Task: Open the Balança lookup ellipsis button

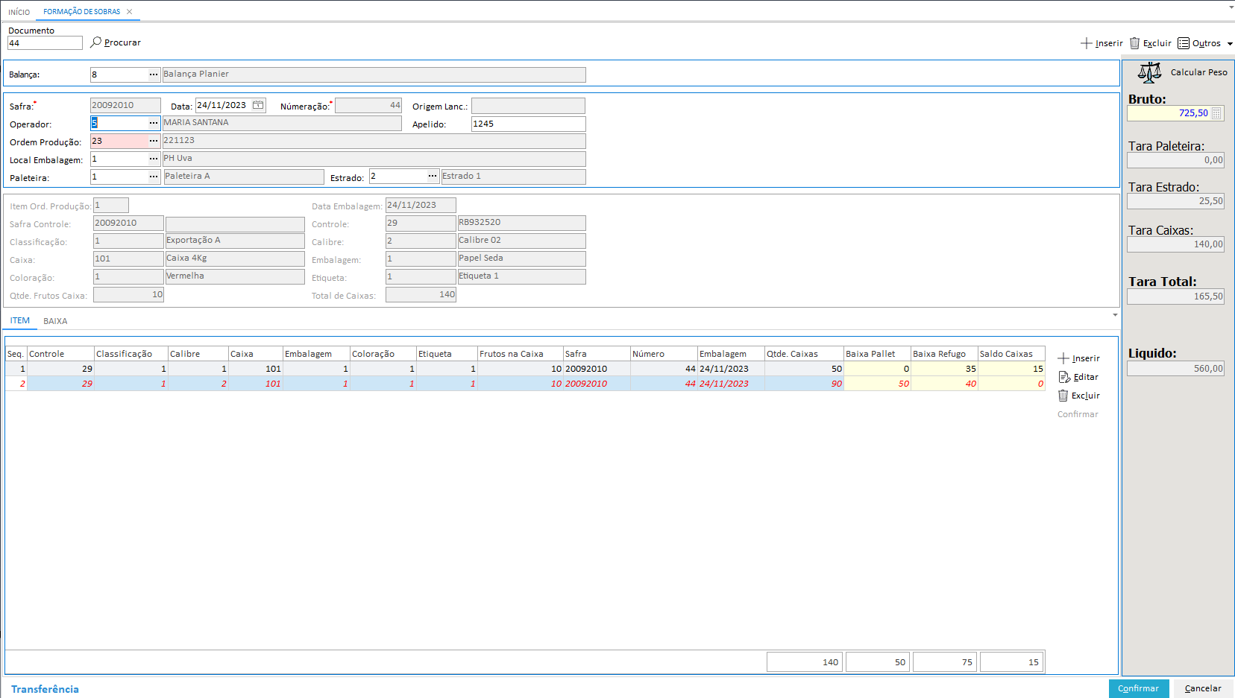Action: [154, 74]
